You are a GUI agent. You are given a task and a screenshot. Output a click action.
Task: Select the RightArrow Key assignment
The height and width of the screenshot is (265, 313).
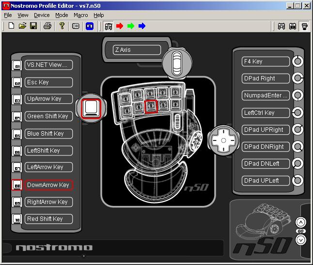pyautogui.click(x=49, y=202)
